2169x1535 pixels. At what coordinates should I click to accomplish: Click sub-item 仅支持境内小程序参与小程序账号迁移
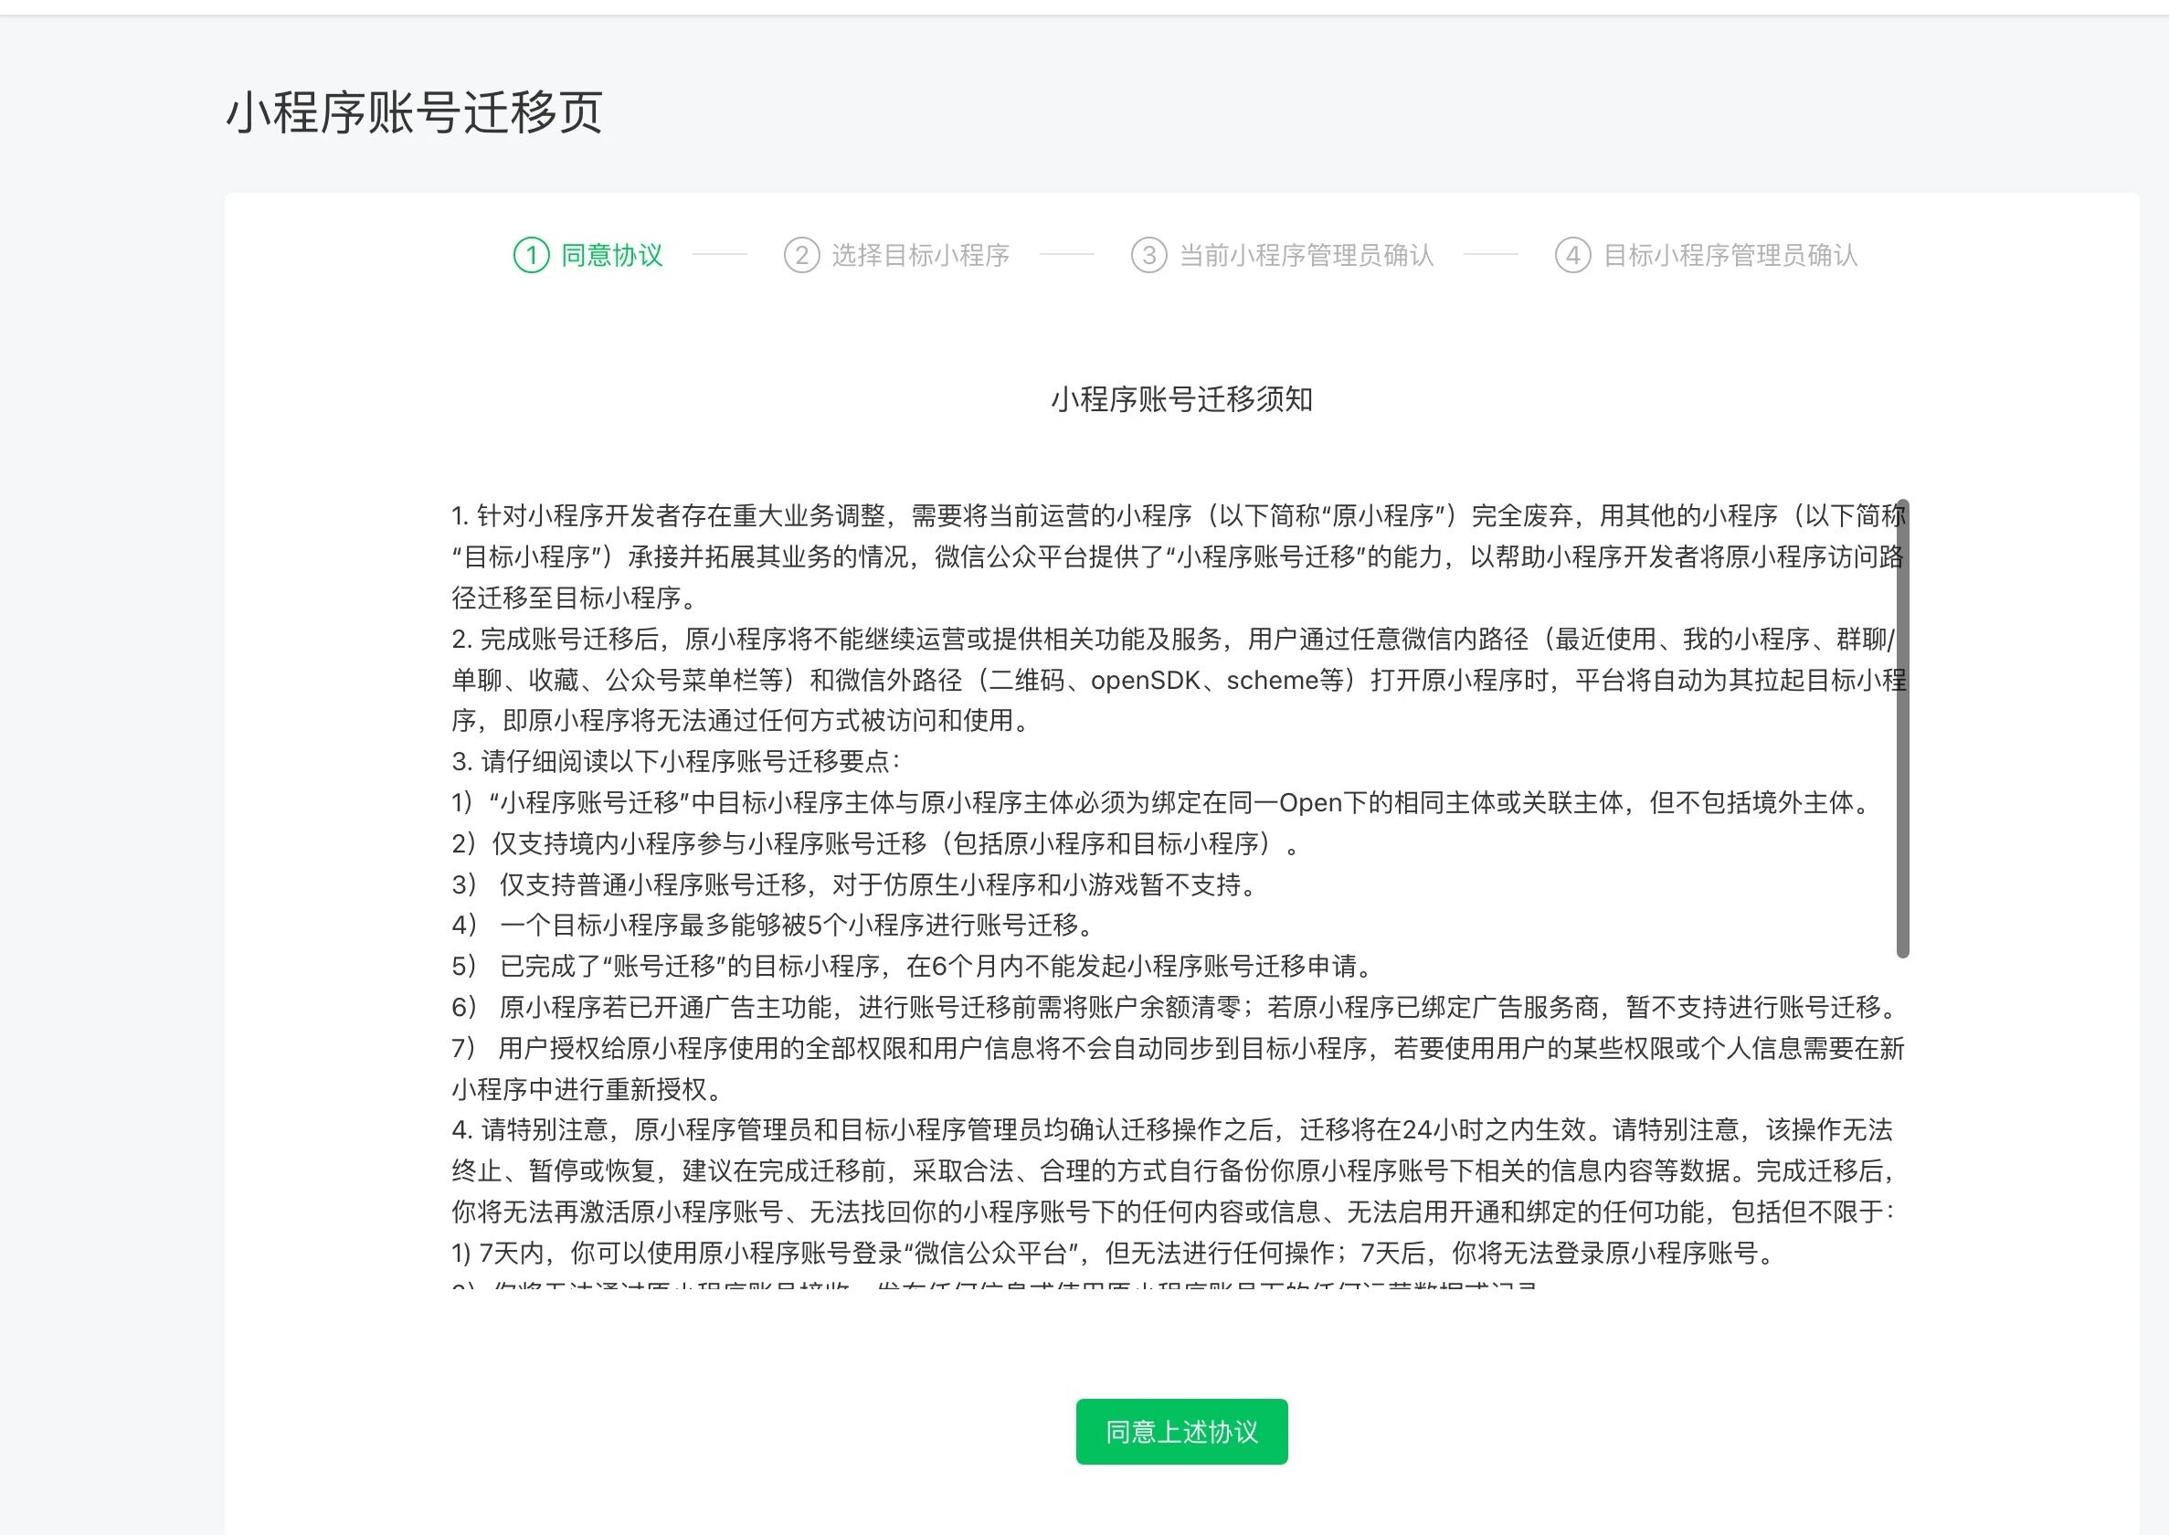874,844
